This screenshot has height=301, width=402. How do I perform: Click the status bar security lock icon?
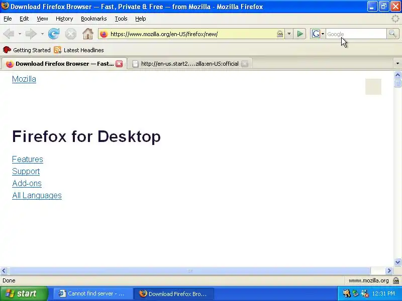(x=396, y=280)
